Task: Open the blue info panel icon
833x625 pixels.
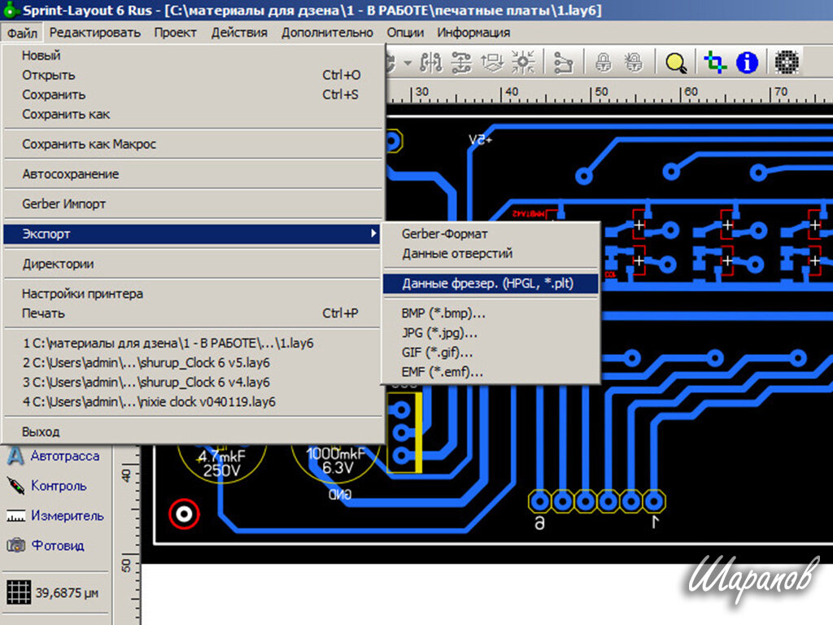Action: (747, 62)
